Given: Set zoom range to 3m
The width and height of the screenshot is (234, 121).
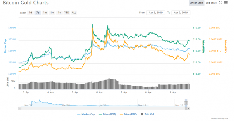Looking at the screenshot, I should pos(52,13).
